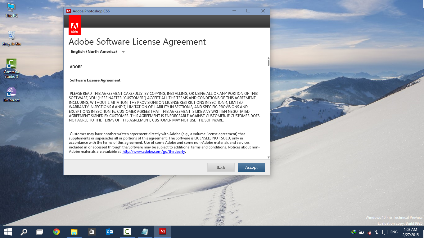Switch to the Notepad taskbar app

145,232
